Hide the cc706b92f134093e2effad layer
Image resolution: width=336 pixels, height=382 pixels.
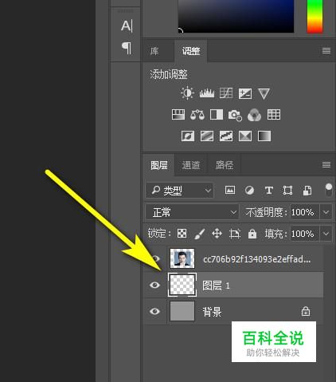(x=155, y=258)
